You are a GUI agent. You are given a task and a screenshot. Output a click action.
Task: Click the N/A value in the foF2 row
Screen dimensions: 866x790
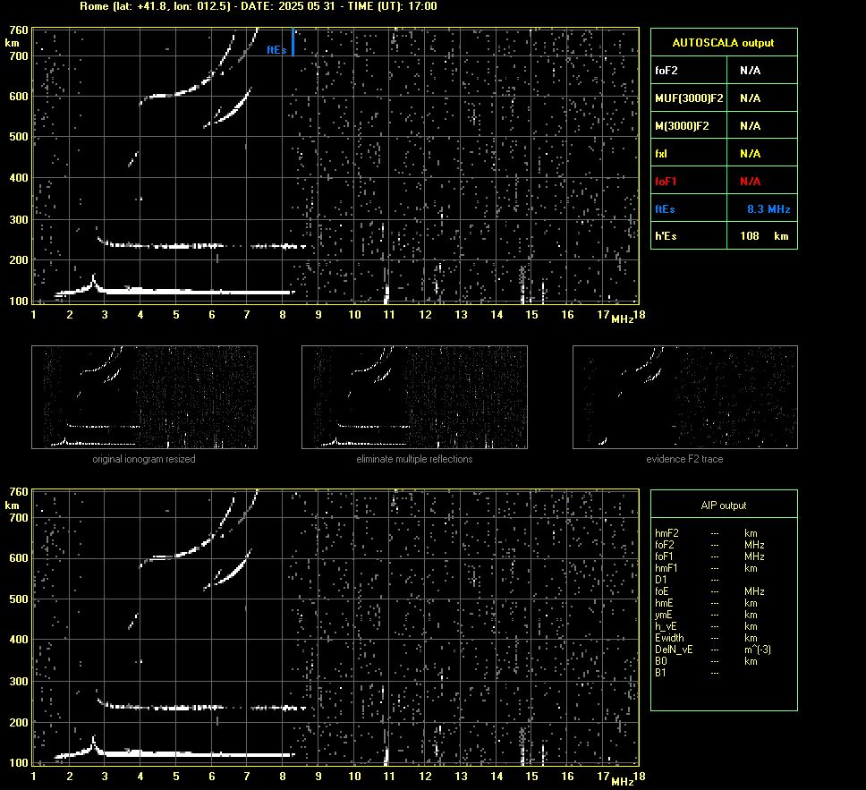[x=750, y=71]
